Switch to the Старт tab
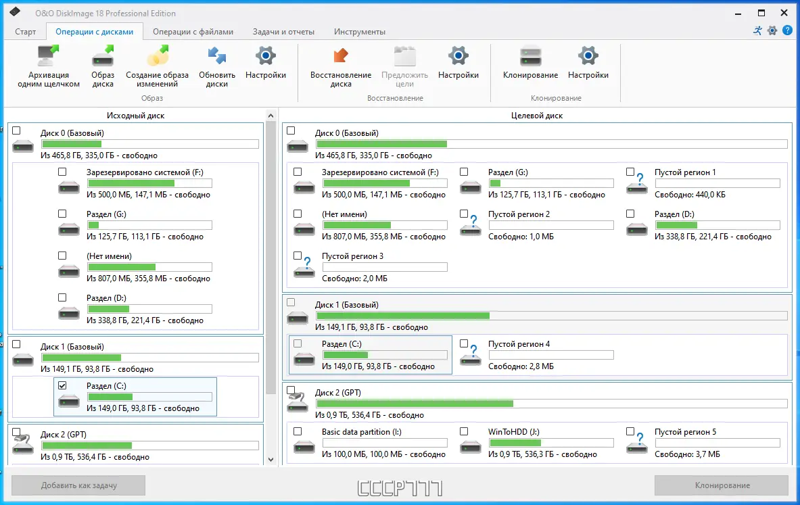This screenshot has width=800, height=505. point(25,32)
